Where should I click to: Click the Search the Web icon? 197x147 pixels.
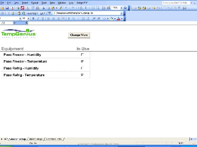(24, 13)
